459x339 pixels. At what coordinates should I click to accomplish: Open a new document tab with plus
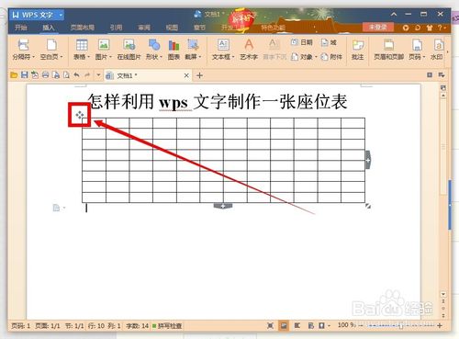pyautogui.click(x=199, y=75)
